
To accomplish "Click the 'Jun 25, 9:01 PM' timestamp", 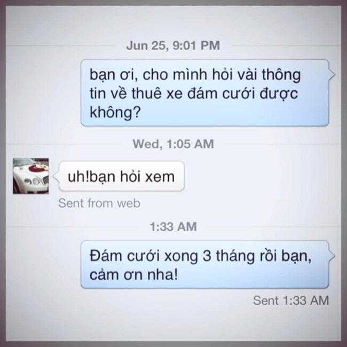I will pos(173,45).
